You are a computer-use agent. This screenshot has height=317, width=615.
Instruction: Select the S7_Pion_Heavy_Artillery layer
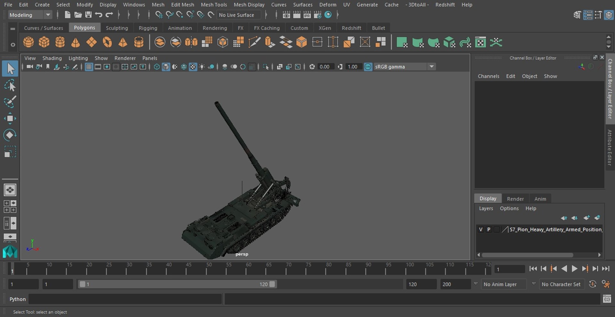pyautogui.click(x=555, y=229)
